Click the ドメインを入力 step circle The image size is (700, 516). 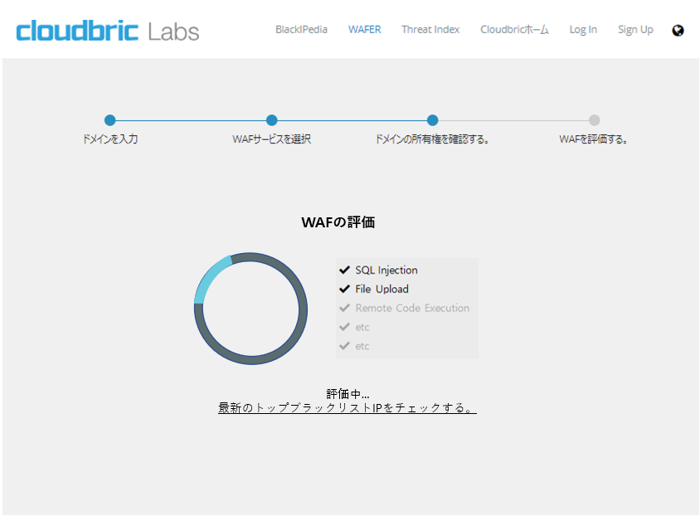pyautogui.click(x=109, y=120)
